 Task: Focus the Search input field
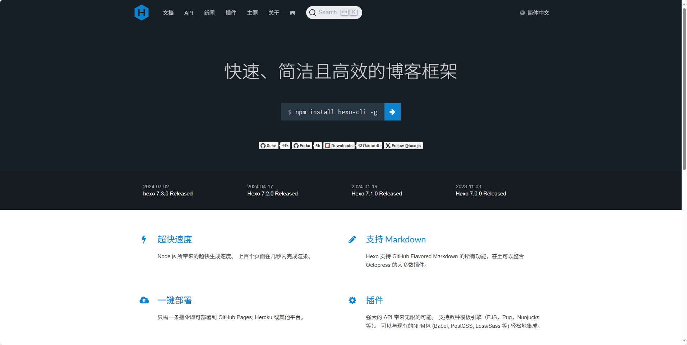click(x=334, y=13)
